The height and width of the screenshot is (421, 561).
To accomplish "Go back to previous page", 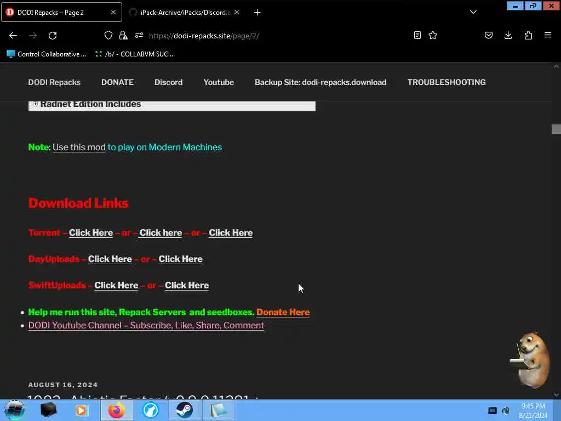I will pyautogui.click(x=13, y=36).
